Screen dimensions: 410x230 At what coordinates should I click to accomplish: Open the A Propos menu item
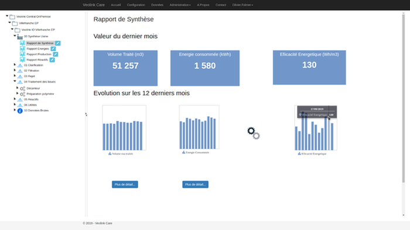203,5
